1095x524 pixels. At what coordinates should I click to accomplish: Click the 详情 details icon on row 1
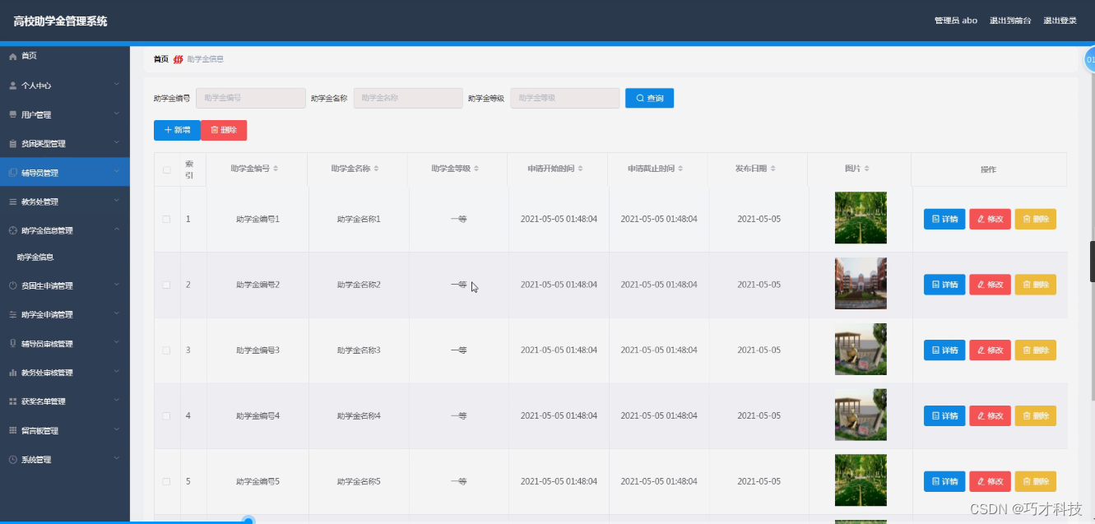coord(935,219)
